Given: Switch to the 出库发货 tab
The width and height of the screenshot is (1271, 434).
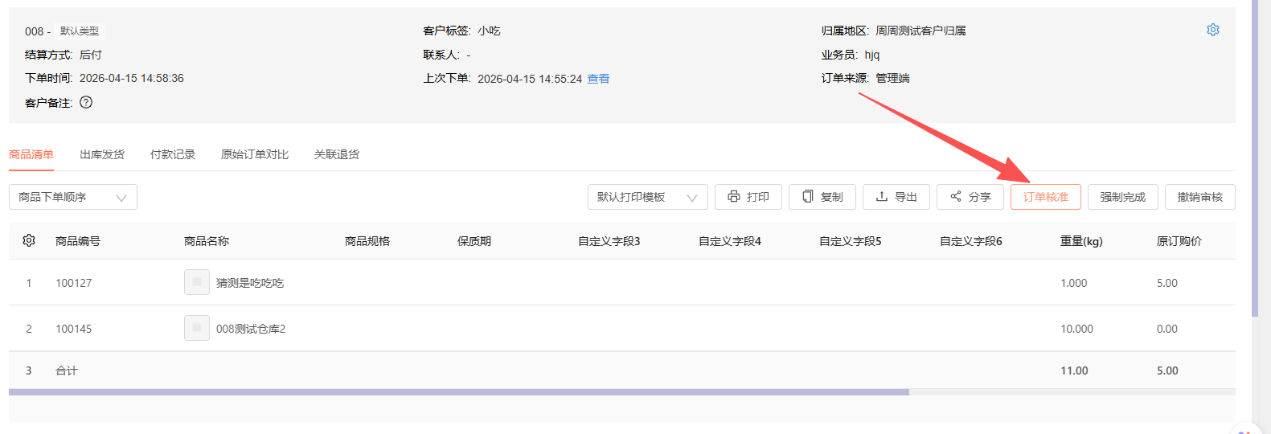Looking at the screenshot, I should pyautogui.click(x=102, y=154).
